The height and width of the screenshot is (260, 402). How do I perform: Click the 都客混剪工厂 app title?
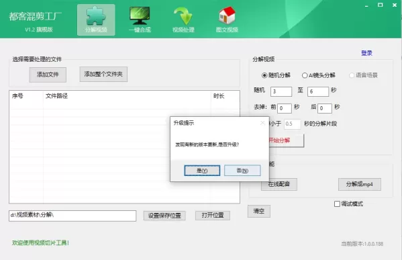pyautogui.click(x=35, y=16)
